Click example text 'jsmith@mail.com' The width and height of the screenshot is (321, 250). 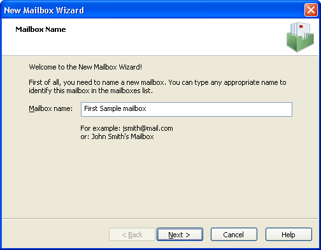(x=148, y=128)
